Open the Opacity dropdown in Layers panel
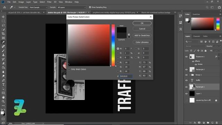Screen dimensions: 222x125 [220, 46]
